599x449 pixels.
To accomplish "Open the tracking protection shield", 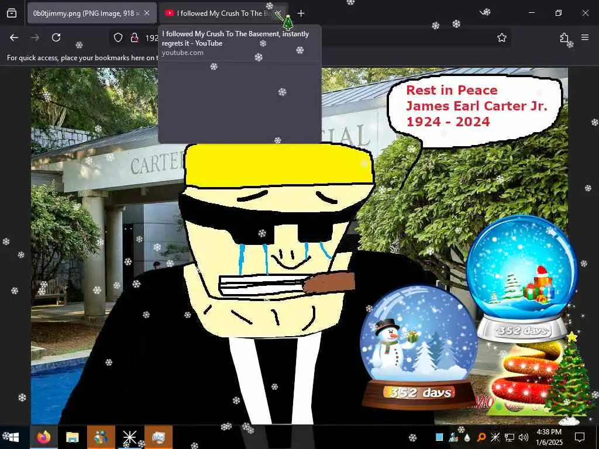I will coord(118,37).
